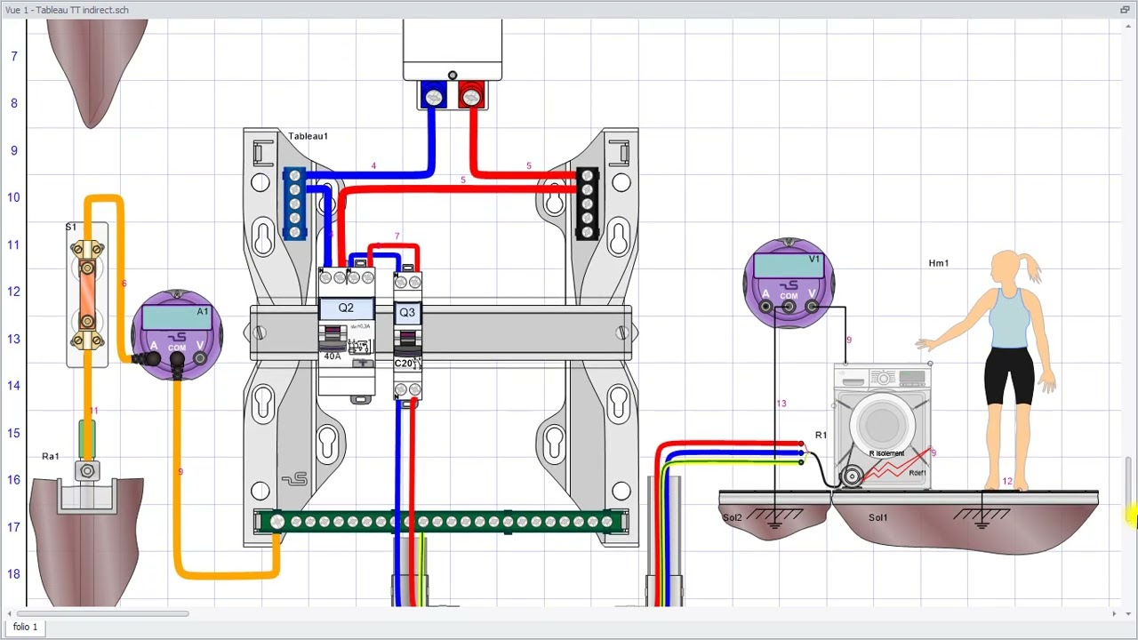The image size is (1138, 640).
Task: Select the red Rdef1 fault resistor
Action: pyautogui.click(x=897, y=467)
